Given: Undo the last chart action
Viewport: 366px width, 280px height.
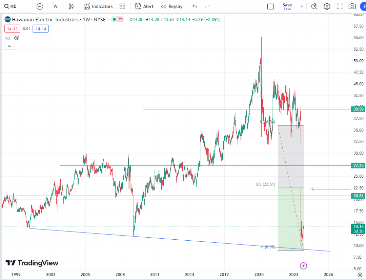Looking at the screenshot, I should (195, 6).
